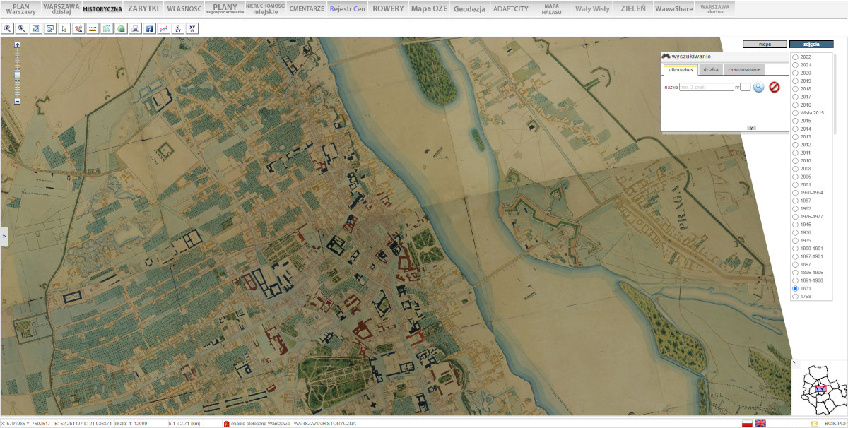Screen dimensions: 848x428
Task: Select the 2019 imagery radio button
Action: 796,81
